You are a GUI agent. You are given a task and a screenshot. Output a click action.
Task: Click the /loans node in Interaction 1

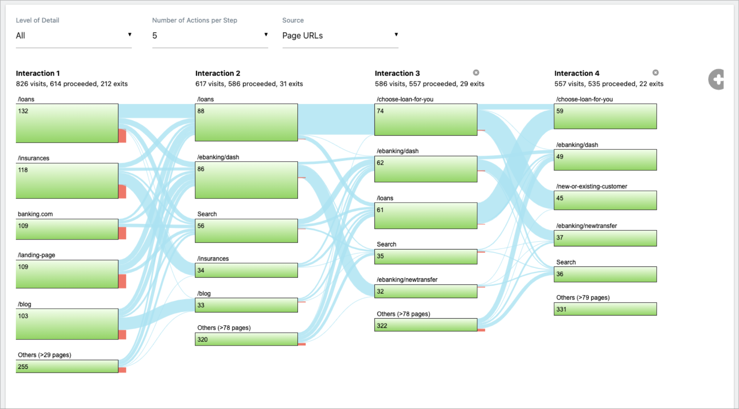tap(67, 123)
